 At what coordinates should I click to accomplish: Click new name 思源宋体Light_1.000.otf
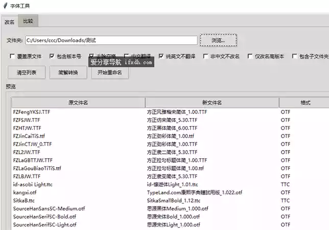[174, 224]
